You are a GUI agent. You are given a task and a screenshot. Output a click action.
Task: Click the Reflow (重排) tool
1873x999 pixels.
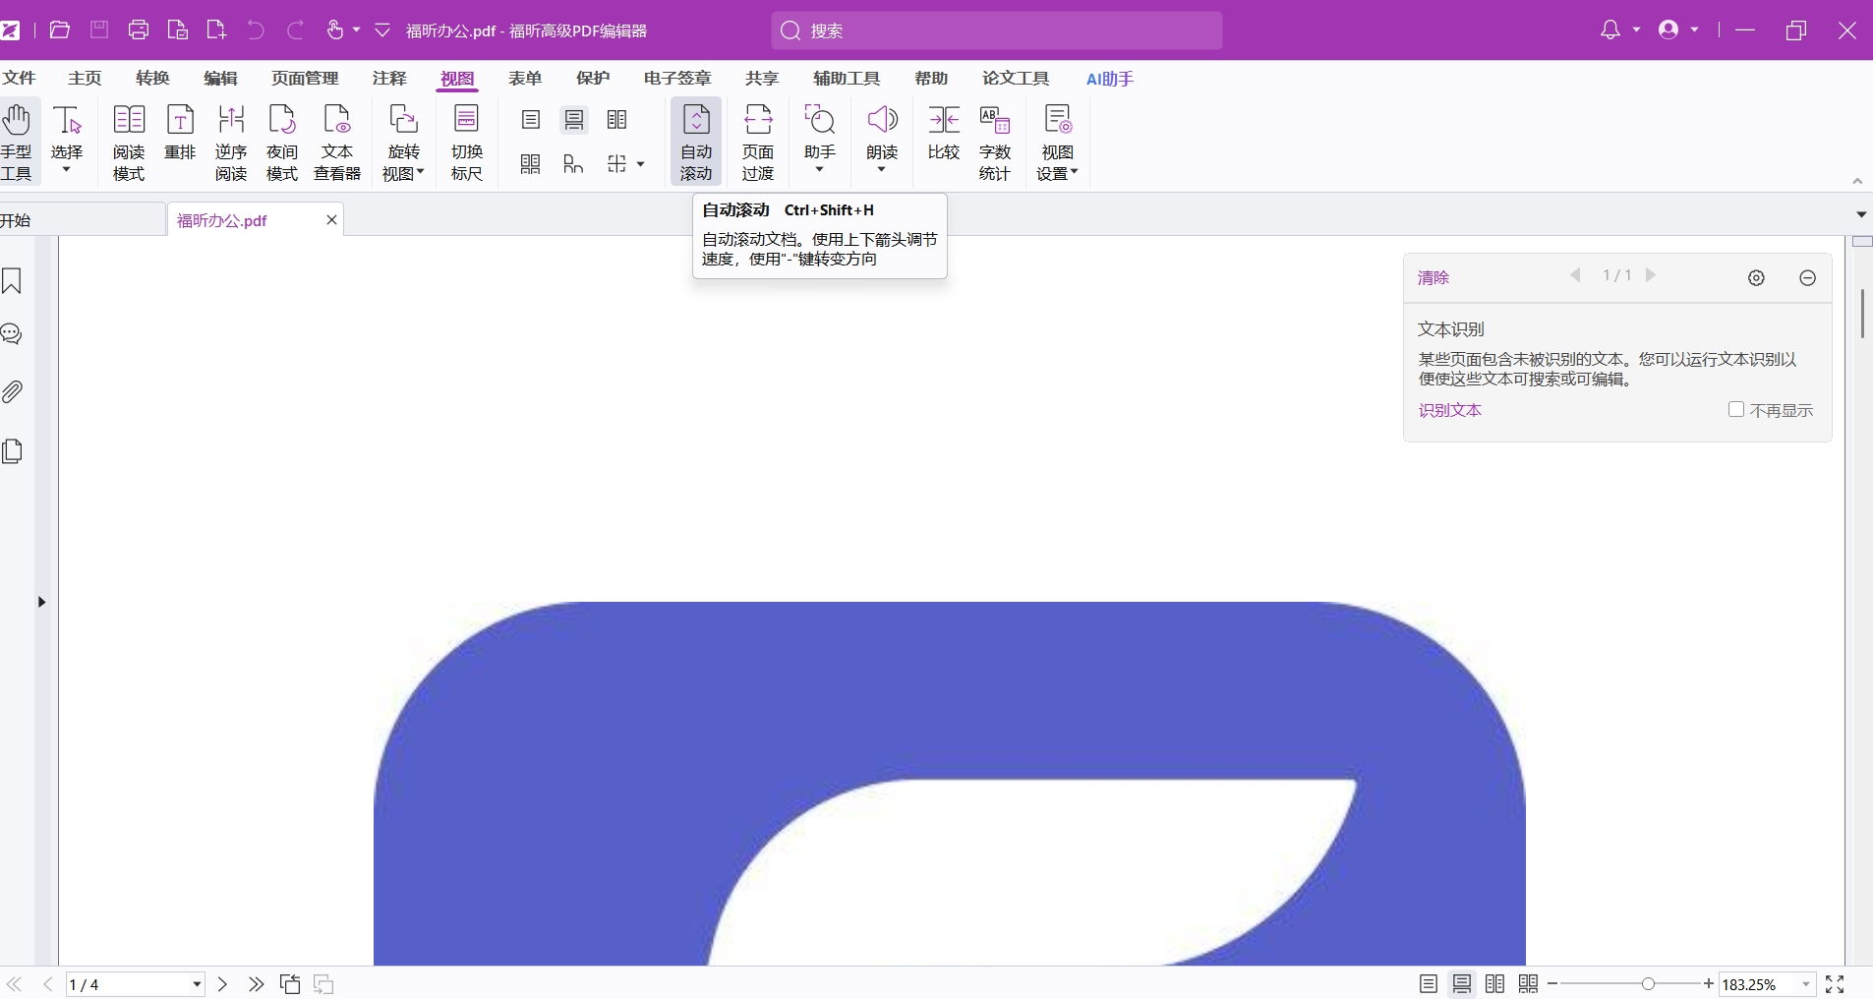[x=180, y=133]
